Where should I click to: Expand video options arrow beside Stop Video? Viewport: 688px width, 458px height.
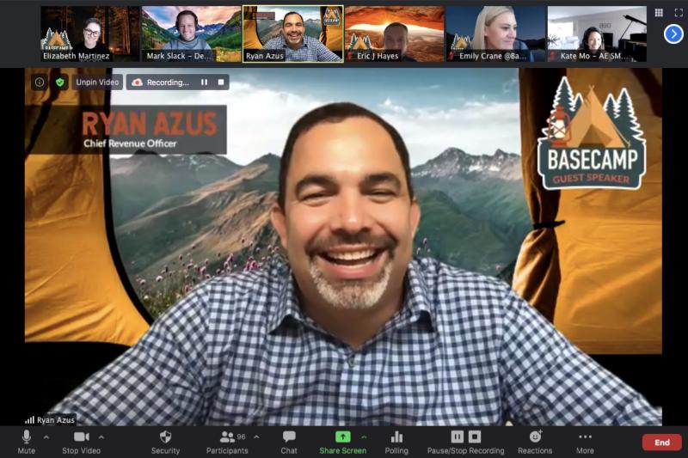pos(101,437)
